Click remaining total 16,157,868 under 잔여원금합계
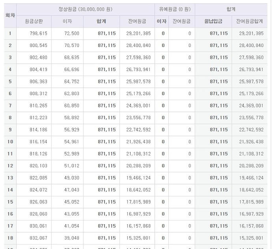Image resolution: width=276 pixels, height=249 pixels. tap(251, 226)
